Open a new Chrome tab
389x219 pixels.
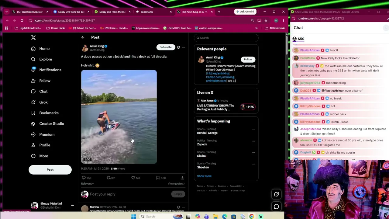tap(219, 12)
